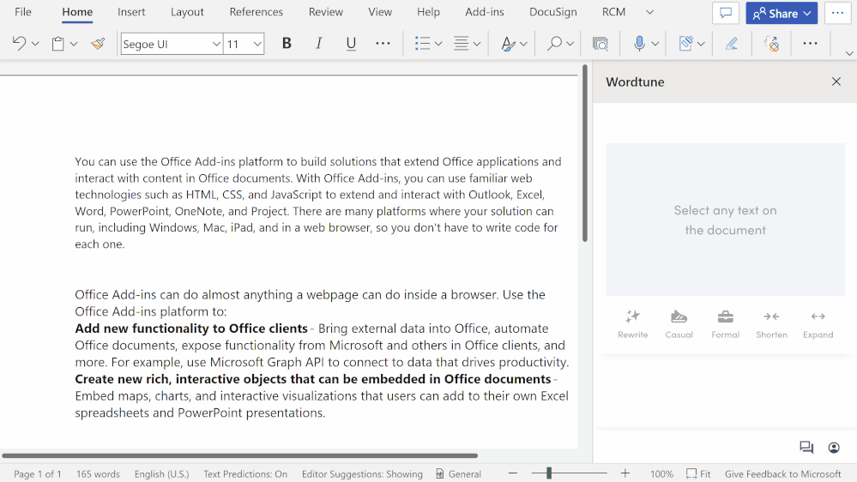The height and width of the screenshot is (482, 857).
Task: Click the zoom slider handle
Action: (549, 473)
